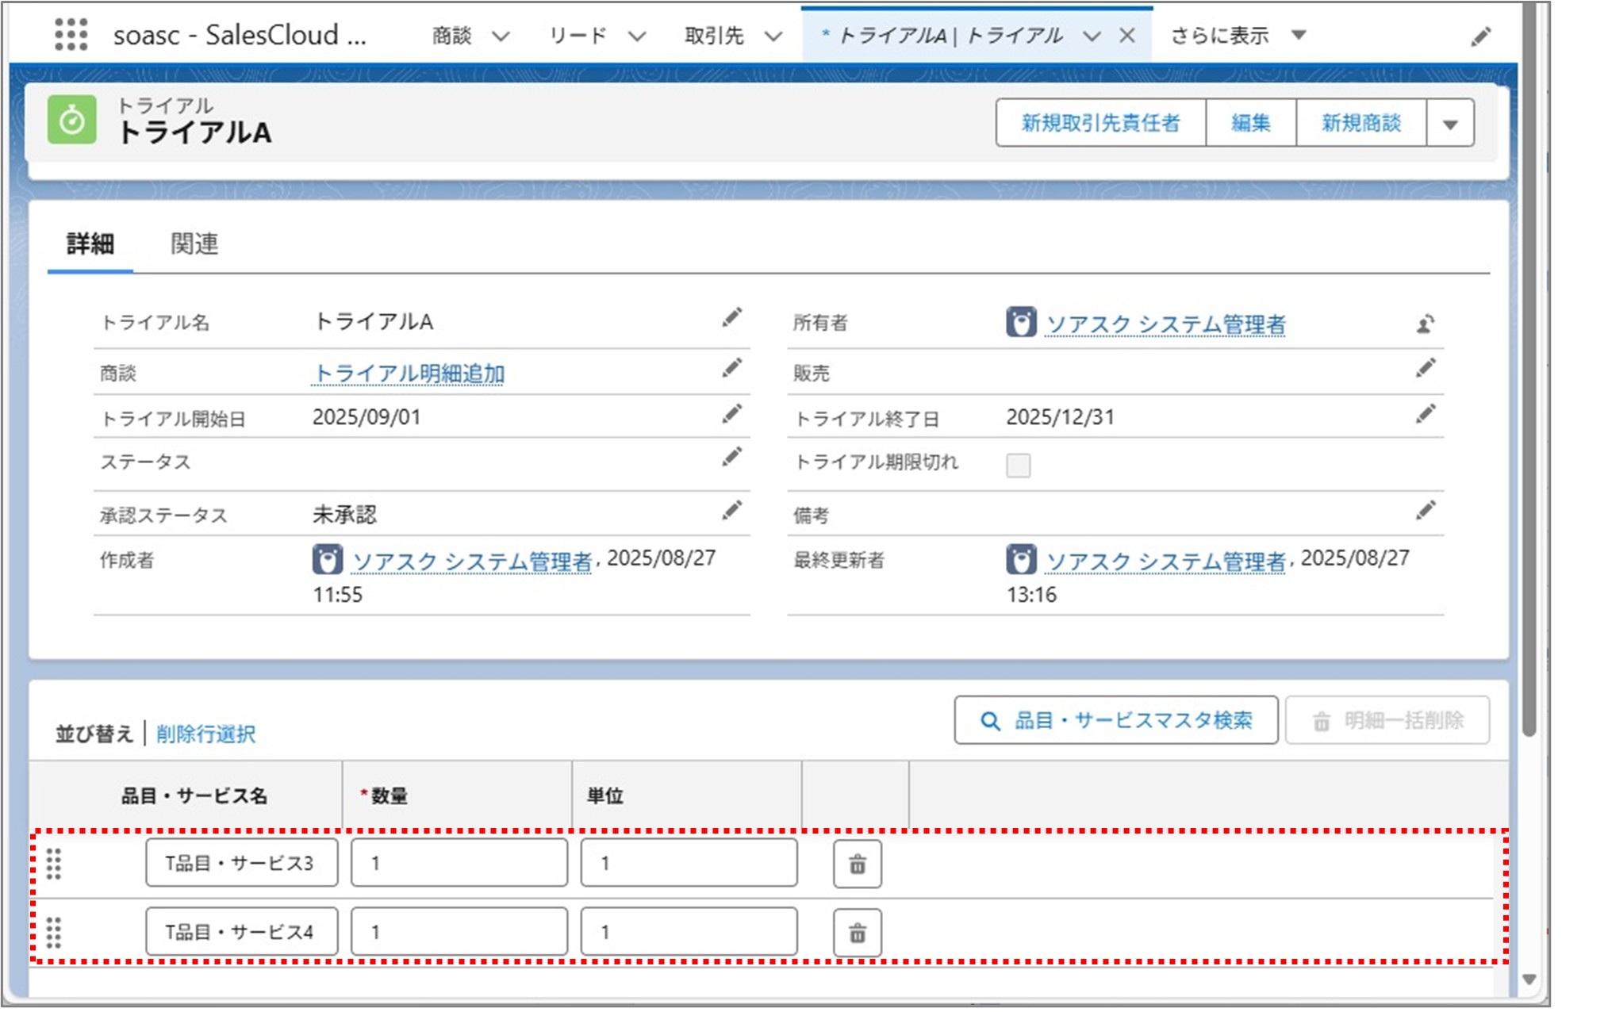This screenshot has width=1608, height=1012.
Task: Delete the T品目・サービス4 row via trash icon
Action: click(857, 933)
